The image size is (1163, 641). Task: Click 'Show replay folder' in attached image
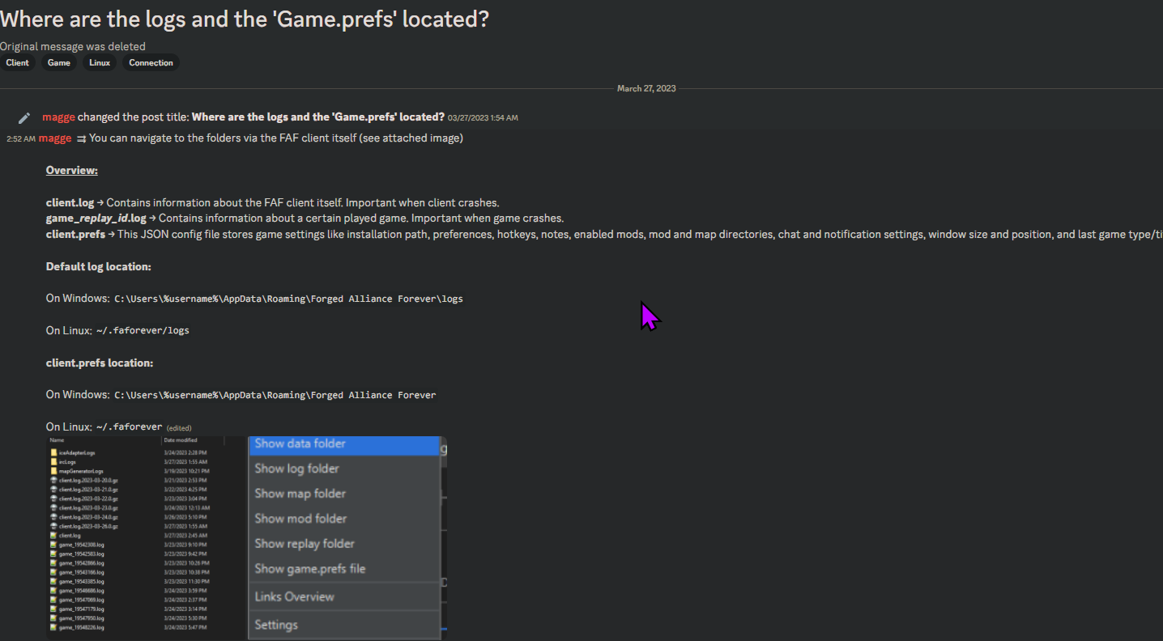point(305,544)
